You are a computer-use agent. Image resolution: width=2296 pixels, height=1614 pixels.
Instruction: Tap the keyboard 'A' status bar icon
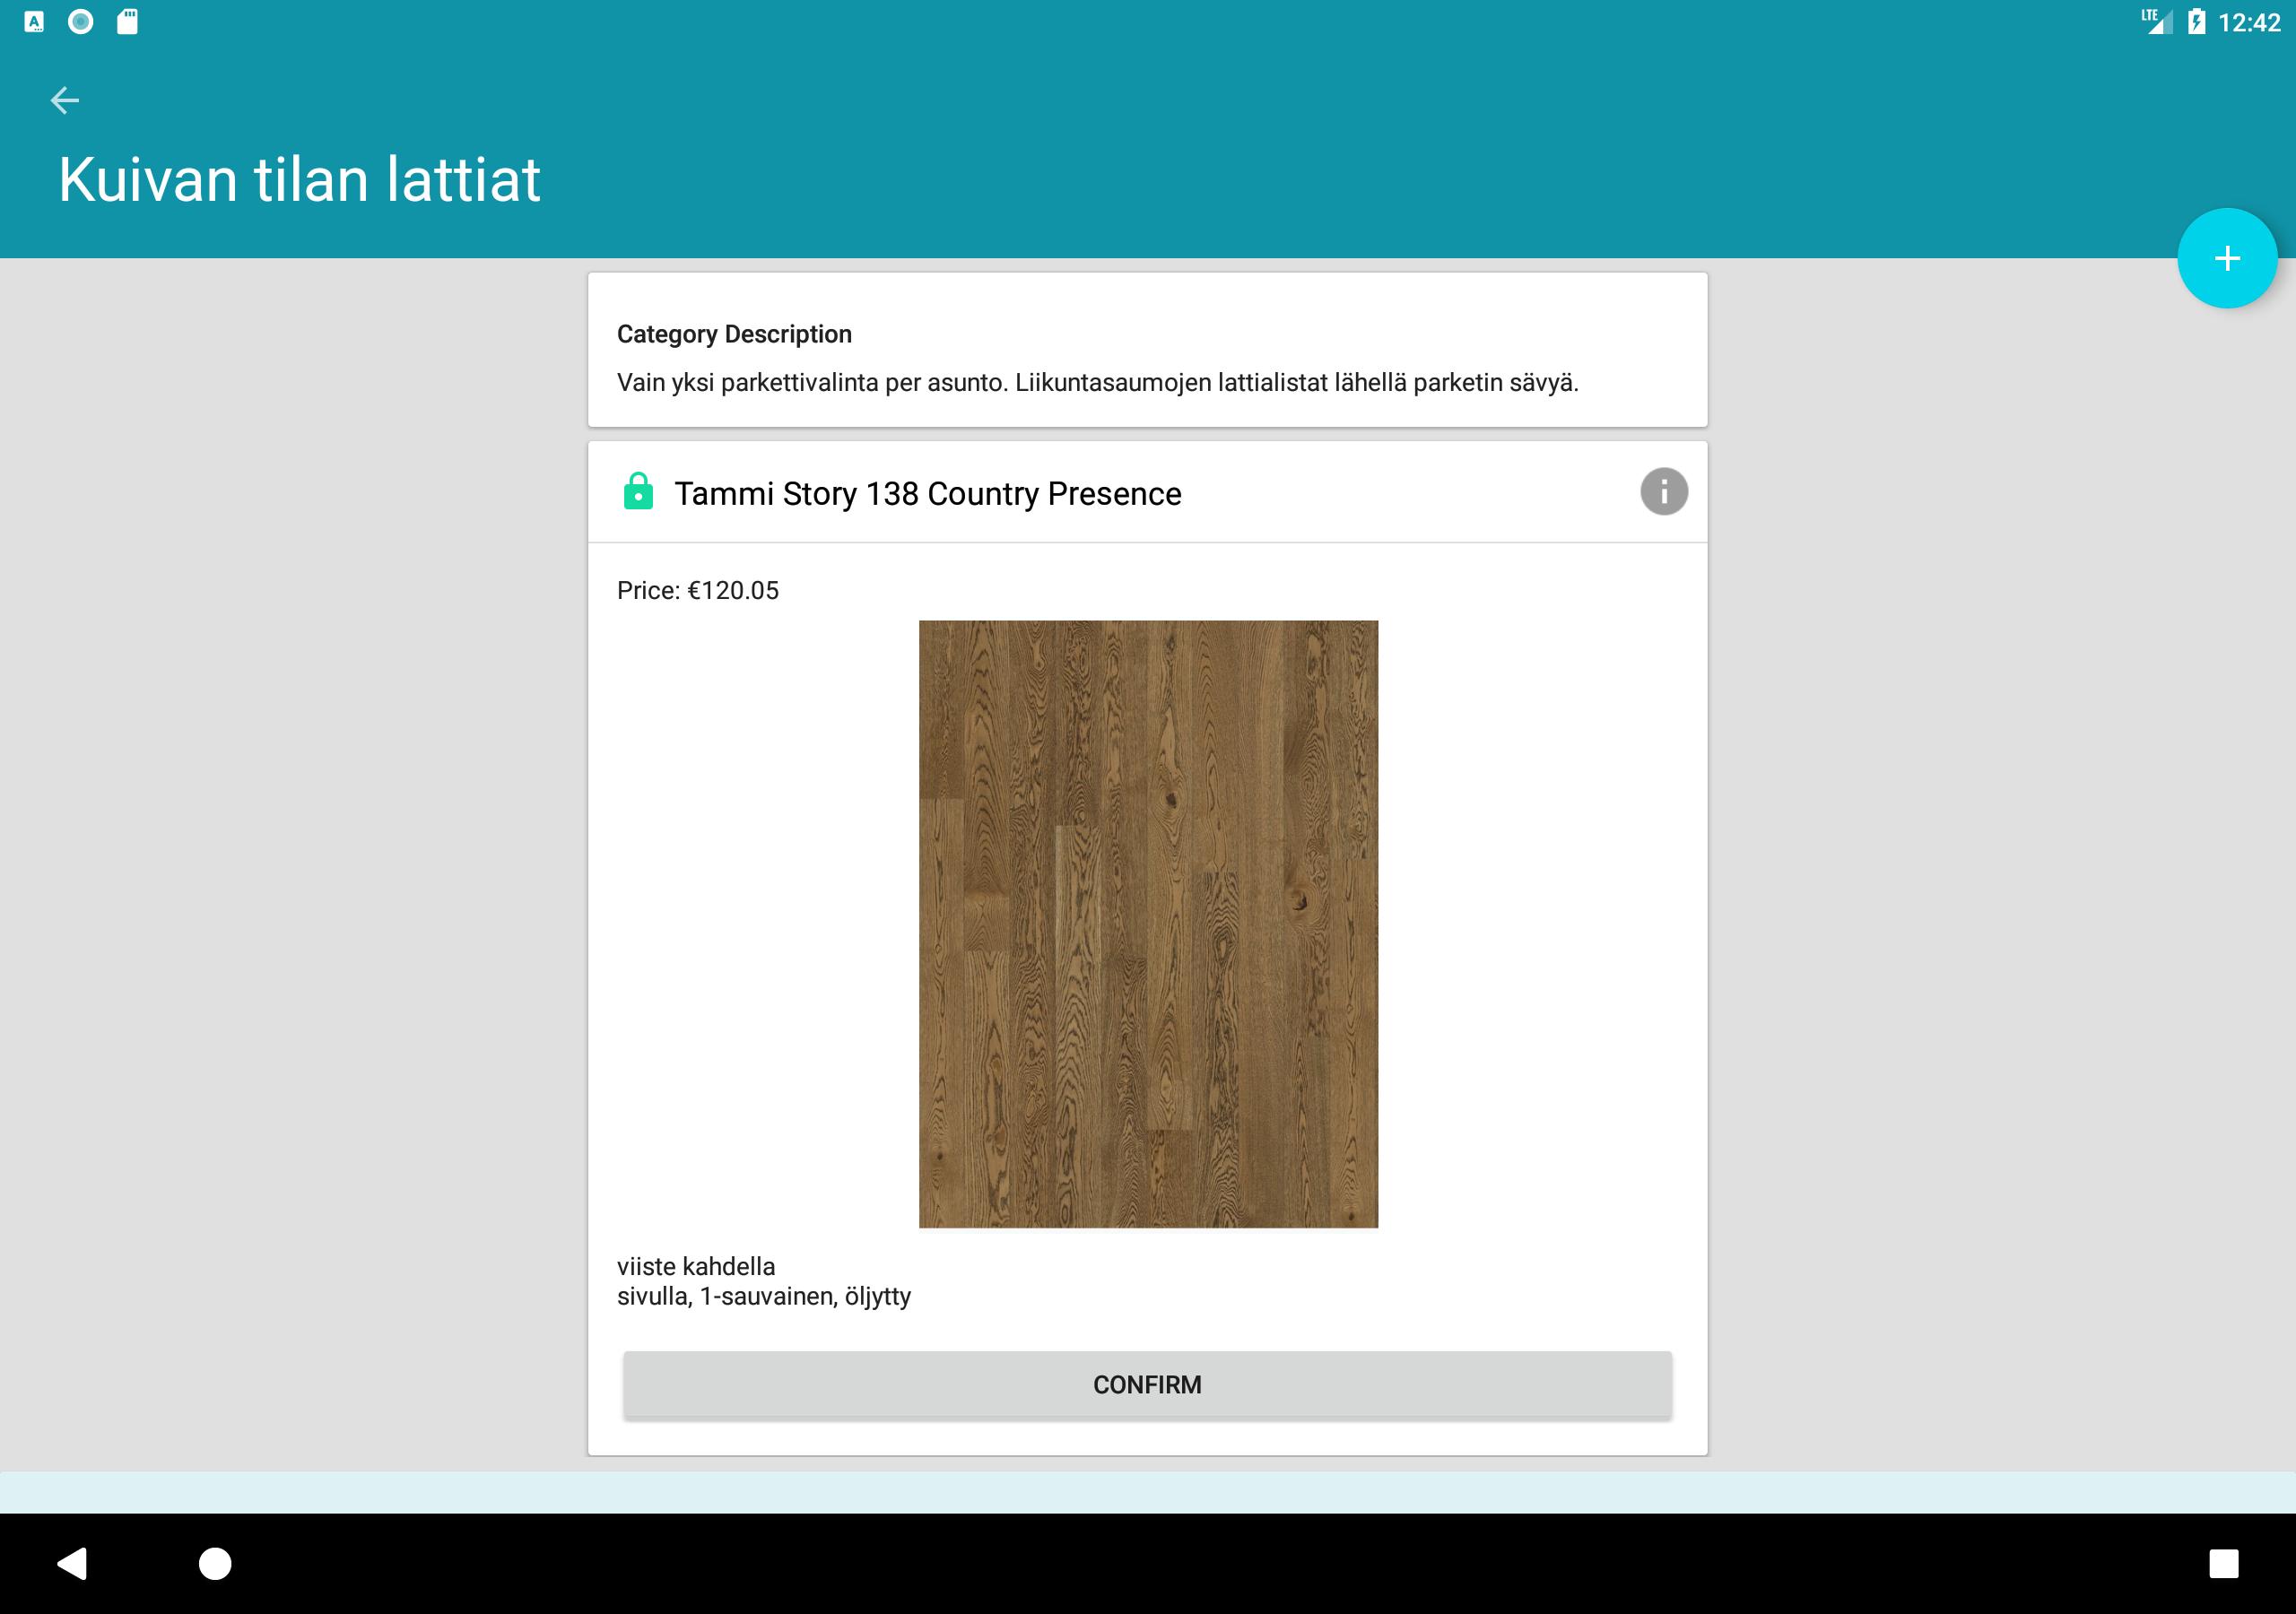click(34, 22)
